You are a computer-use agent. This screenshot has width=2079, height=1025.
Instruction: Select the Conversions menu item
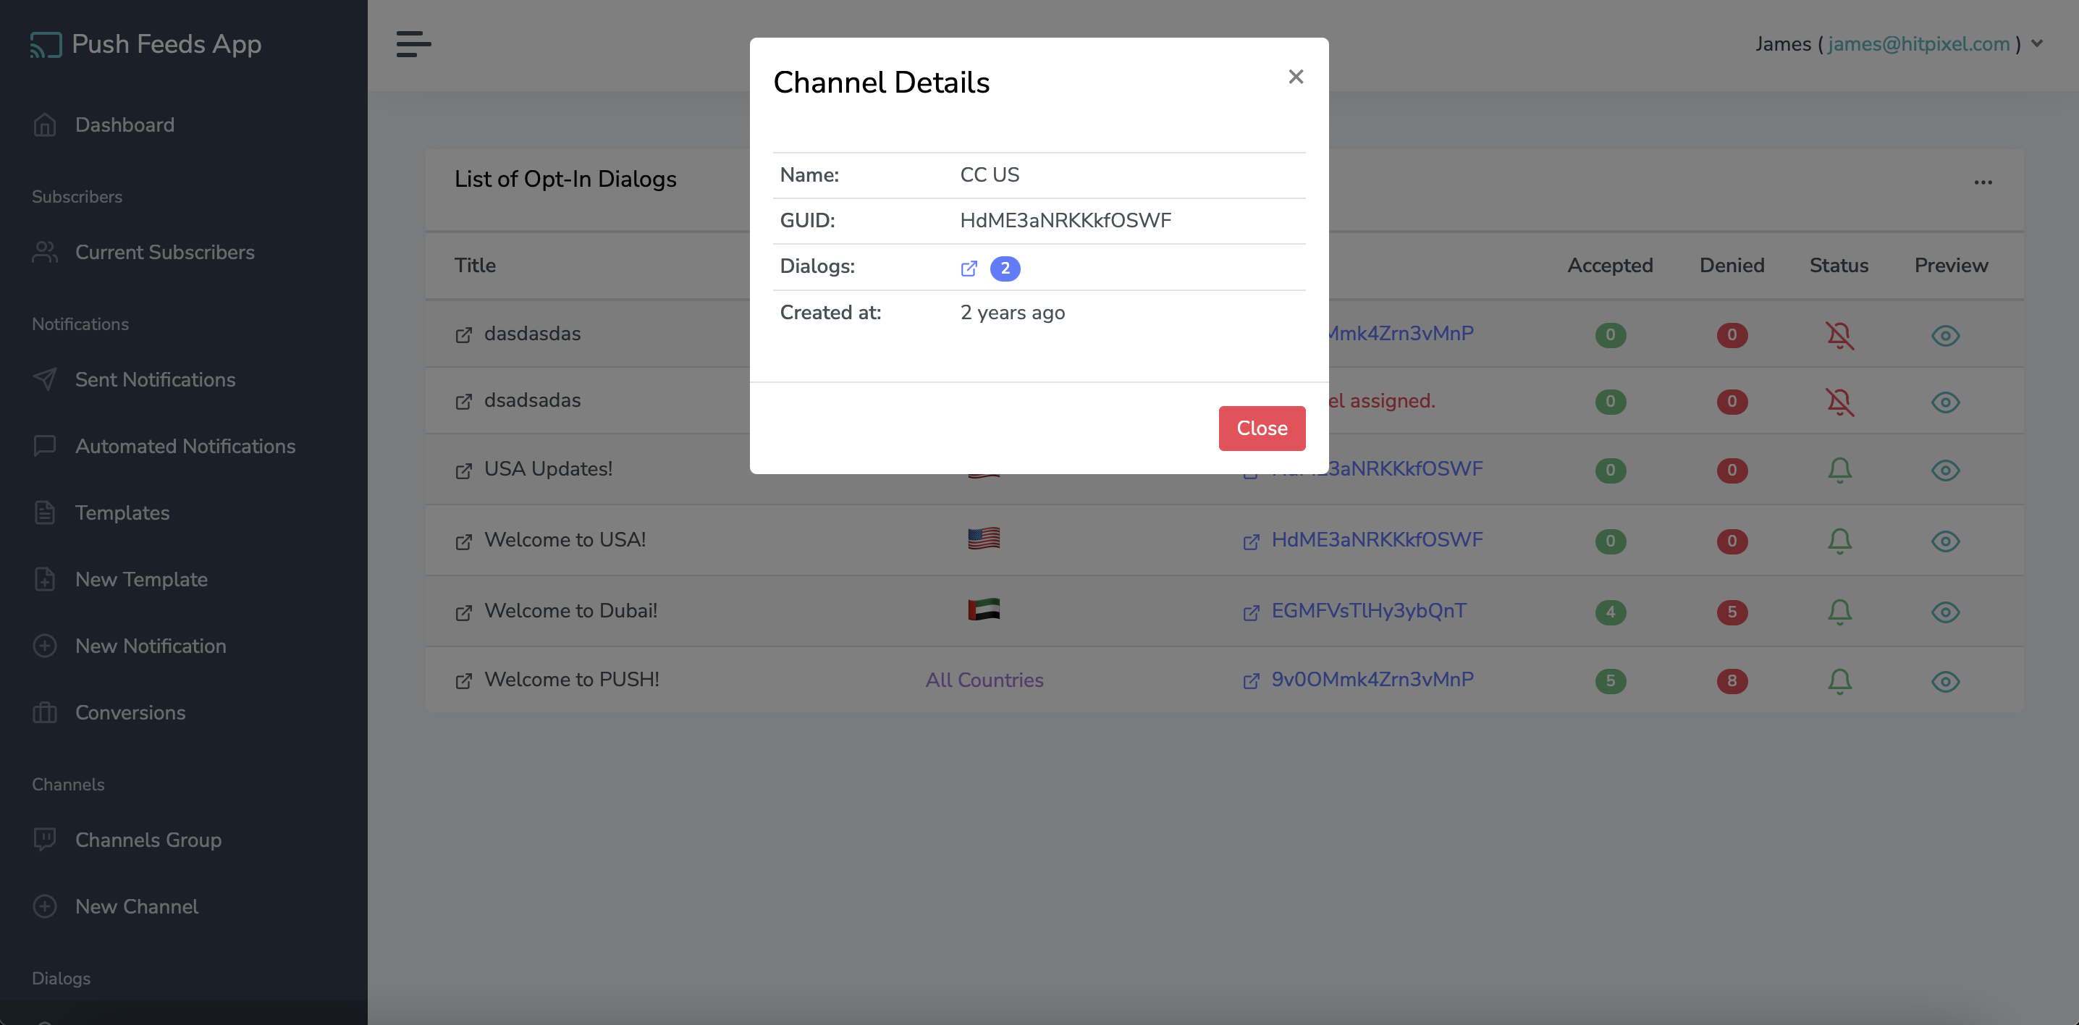click(130, 712)
